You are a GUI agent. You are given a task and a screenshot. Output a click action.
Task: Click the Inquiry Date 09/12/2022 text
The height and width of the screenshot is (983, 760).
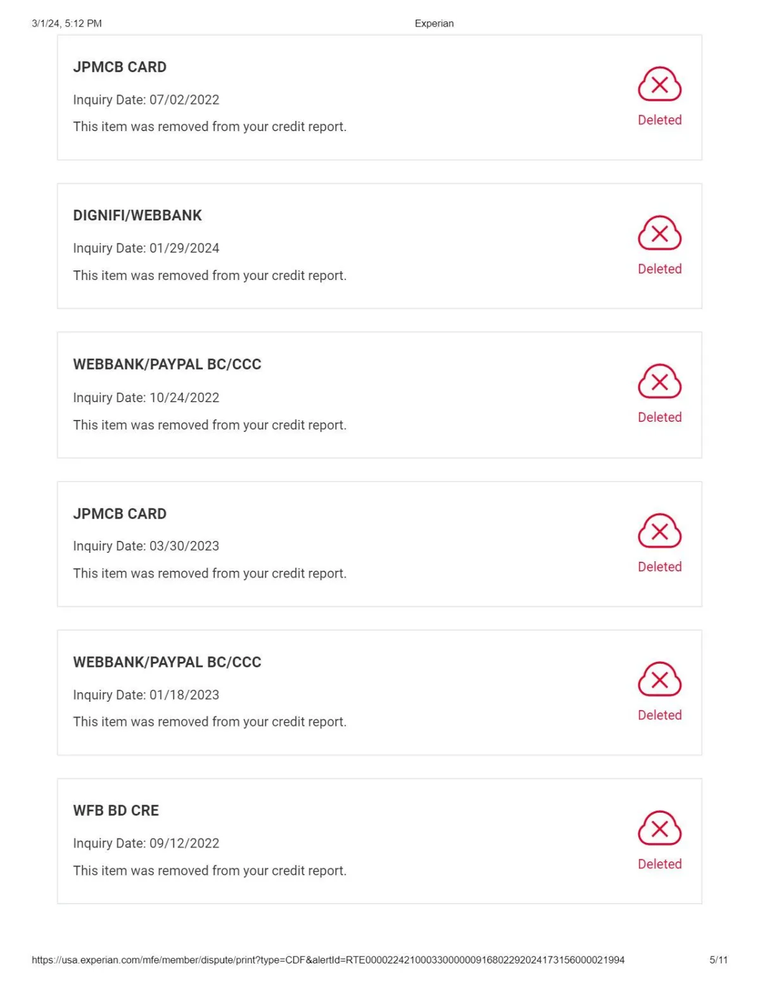tap(146, 844)
